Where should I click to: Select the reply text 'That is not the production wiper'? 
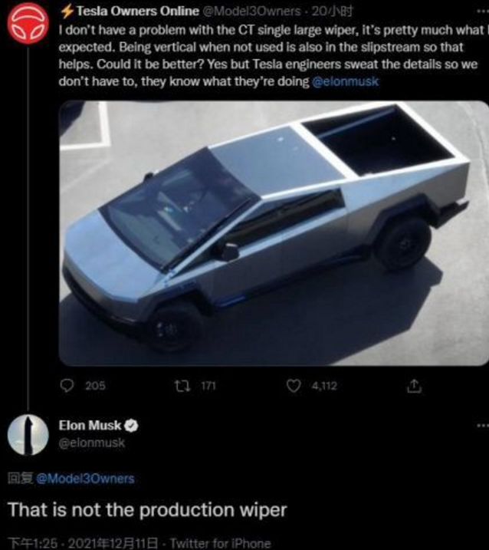tap(147, 509)
